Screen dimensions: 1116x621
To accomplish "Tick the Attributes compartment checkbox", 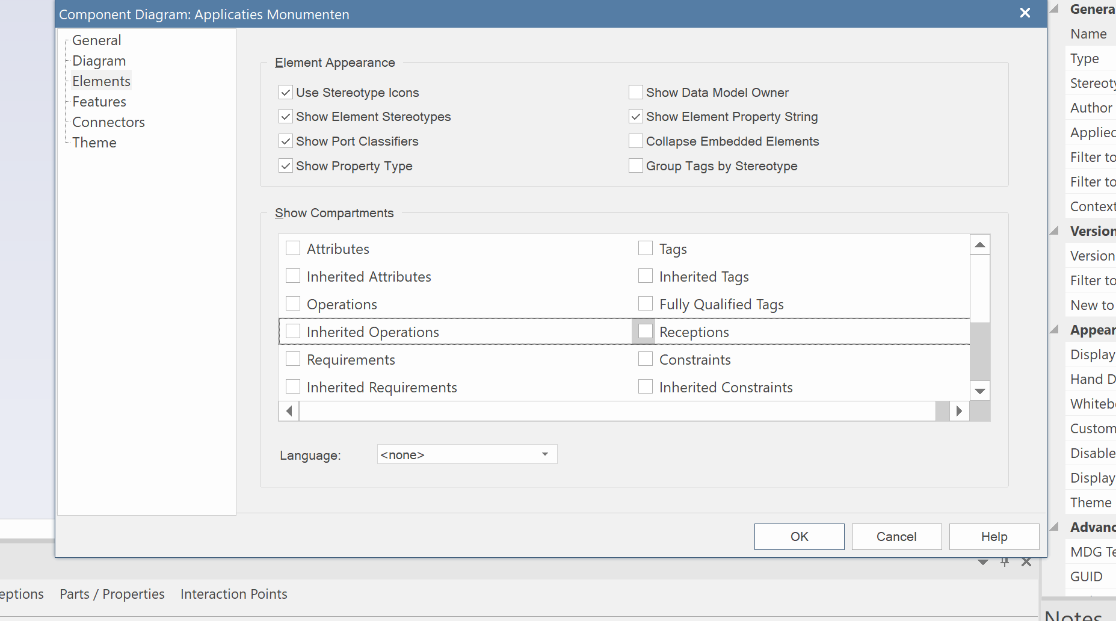I will coord(293,249).
